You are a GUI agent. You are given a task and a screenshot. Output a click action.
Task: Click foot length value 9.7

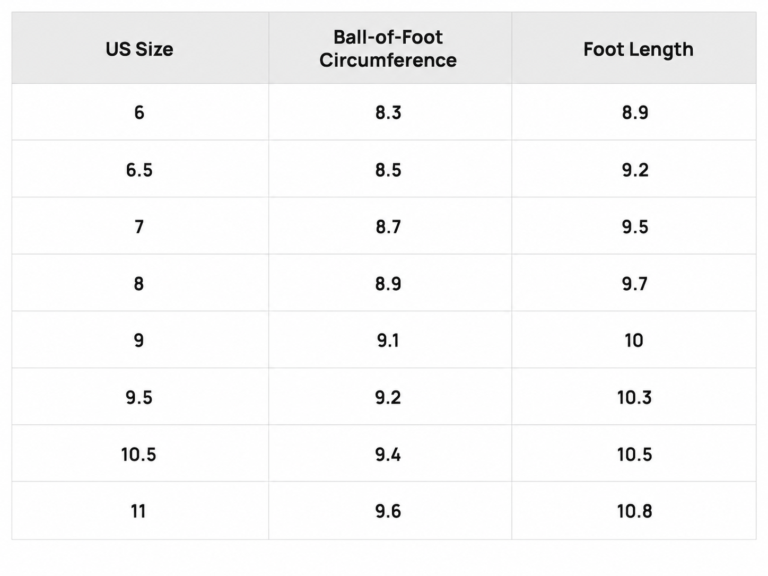point(635,284)
